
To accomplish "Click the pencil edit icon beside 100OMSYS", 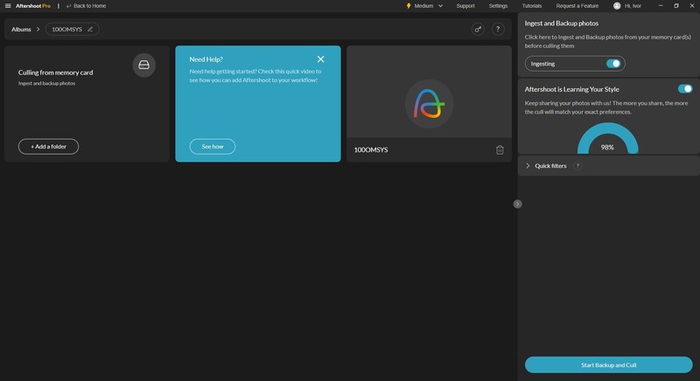I will click(90, 29).
